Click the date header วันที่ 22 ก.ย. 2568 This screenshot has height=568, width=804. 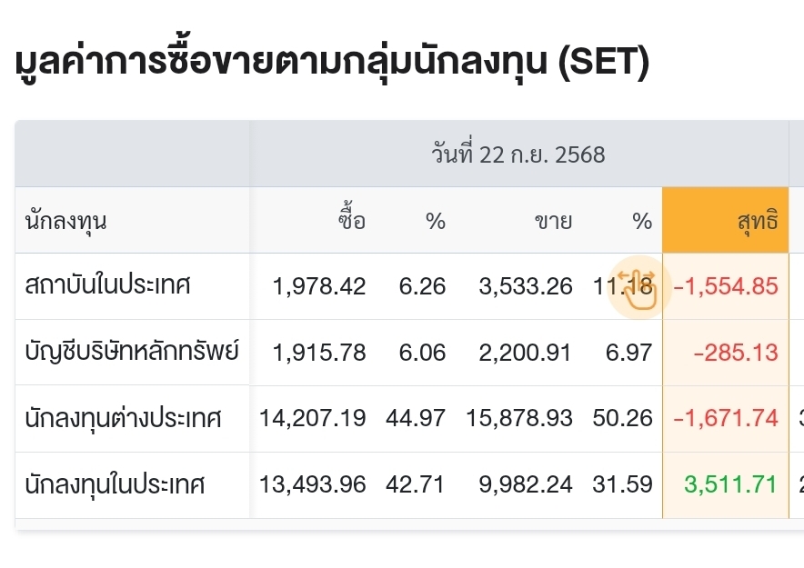(x=518, y=154)
